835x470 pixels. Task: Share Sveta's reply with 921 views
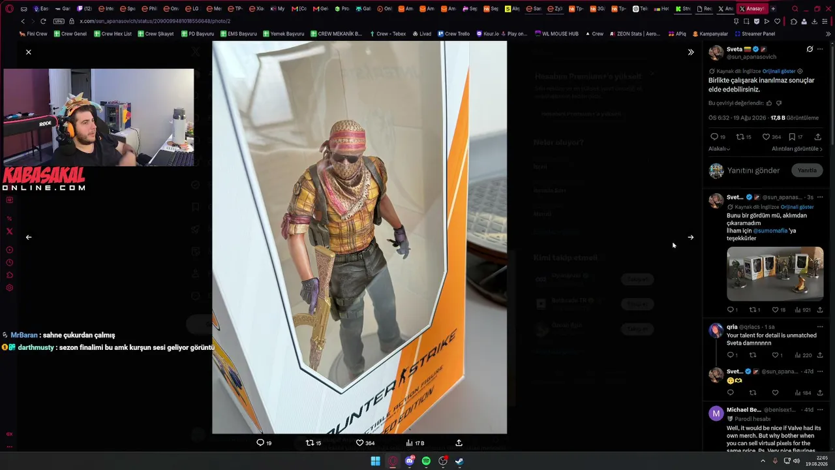(x=820, y=310)
